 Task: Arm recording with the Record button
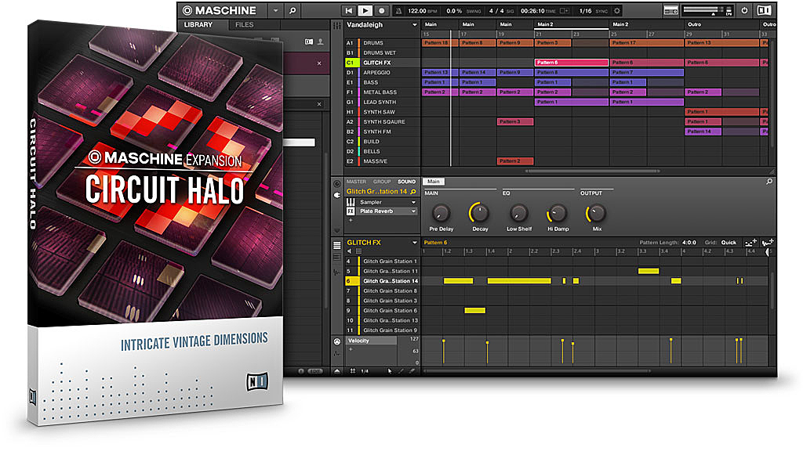[382, 10]
